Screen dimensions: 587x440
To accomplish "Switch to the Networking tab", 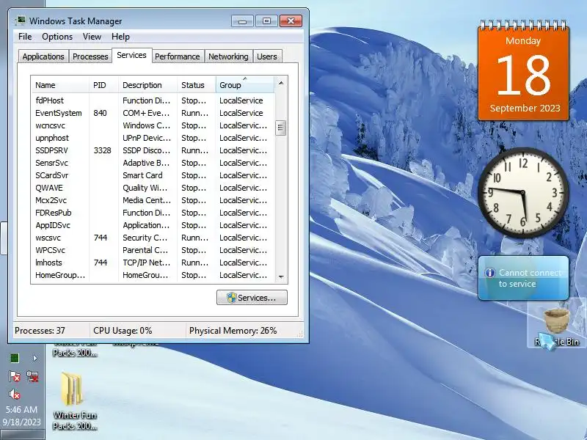I will coord(228,56).
